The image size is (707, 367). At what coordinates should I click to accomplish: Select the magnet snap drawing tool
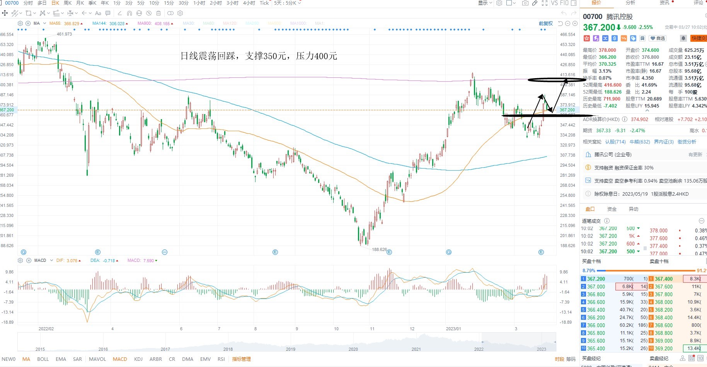[129, 13]
